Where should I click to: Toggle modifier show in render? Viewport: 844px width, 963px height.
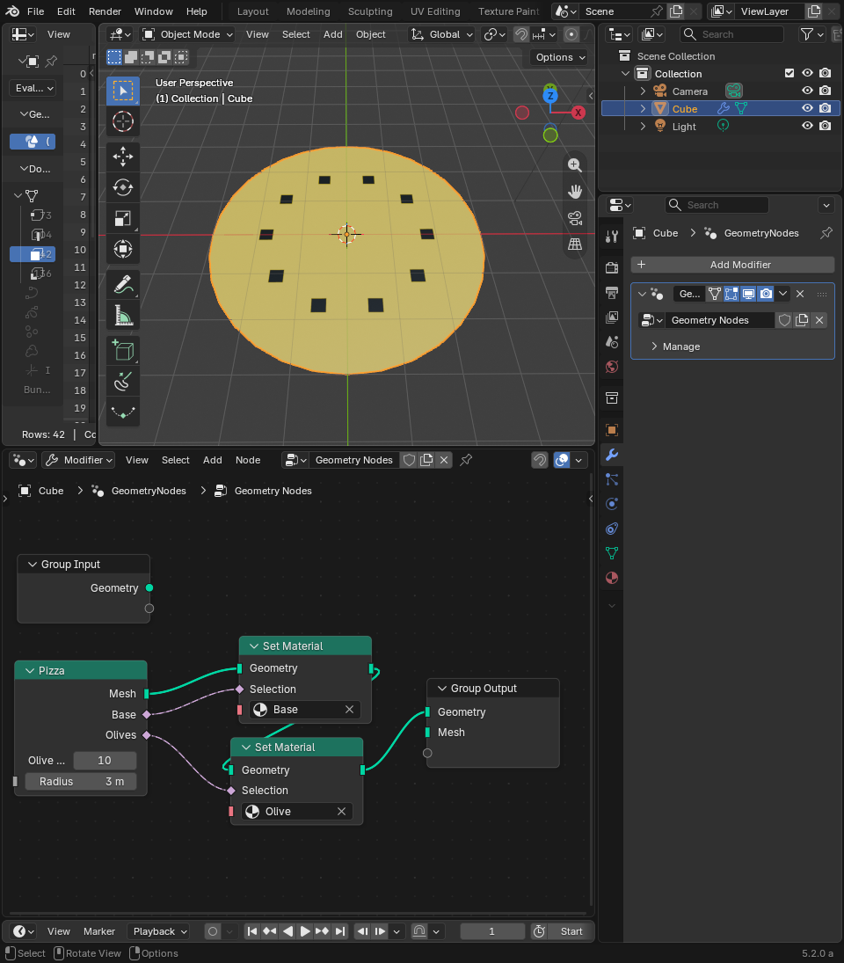[x=766, y=294]
